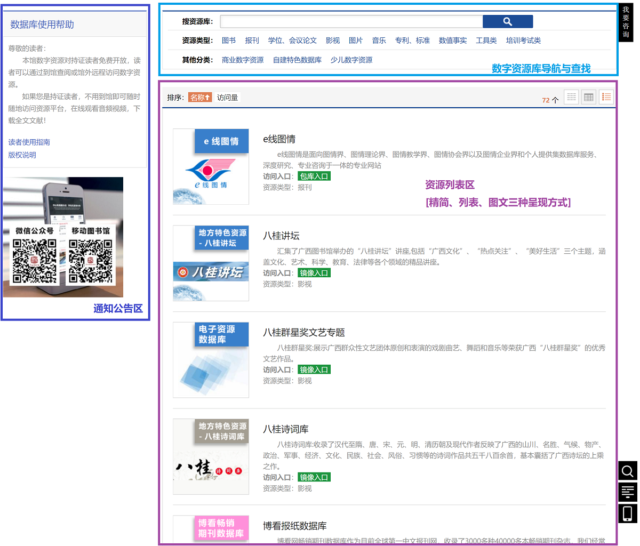Filter by 学位、会议论文 type

click(x=292, y=41)
